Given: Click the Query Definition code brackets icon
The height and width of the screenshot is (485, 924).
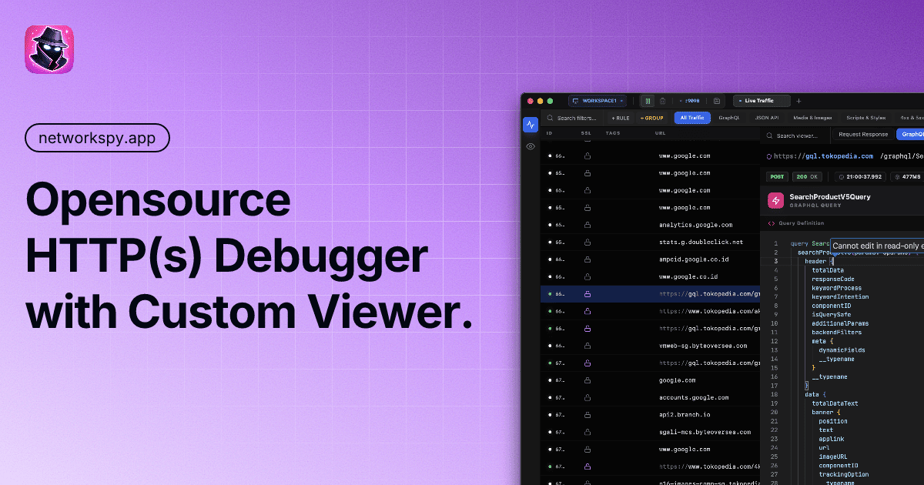Looking at the screenshot, I should [772, 223].
